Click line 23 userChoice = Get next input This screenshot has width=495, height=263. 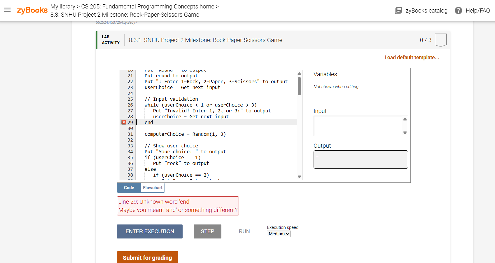click(x=182, y=87)
